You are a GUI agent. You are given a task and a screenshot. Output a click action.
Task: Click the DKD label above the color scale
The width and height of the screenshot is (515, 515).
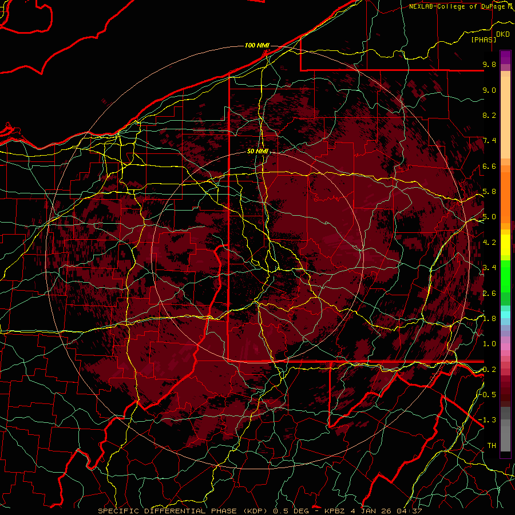click(x=503, y=34)
